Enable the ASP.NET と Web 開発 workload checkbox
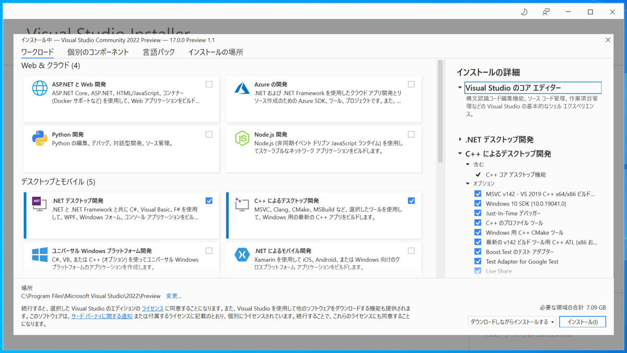627x353 pixels. pyautogui.click(x=209, y=84)
